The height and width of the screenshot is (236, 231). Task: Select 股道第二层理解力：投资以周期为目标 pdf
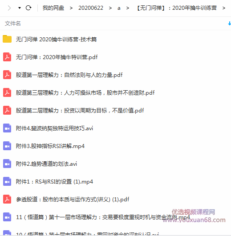80,111
